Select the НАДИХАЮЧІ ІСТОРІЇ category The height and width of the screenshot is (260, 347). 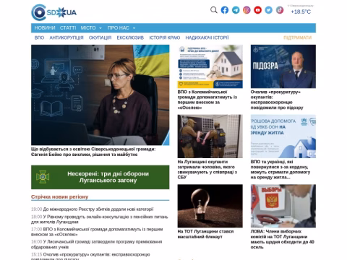[207, 38]
